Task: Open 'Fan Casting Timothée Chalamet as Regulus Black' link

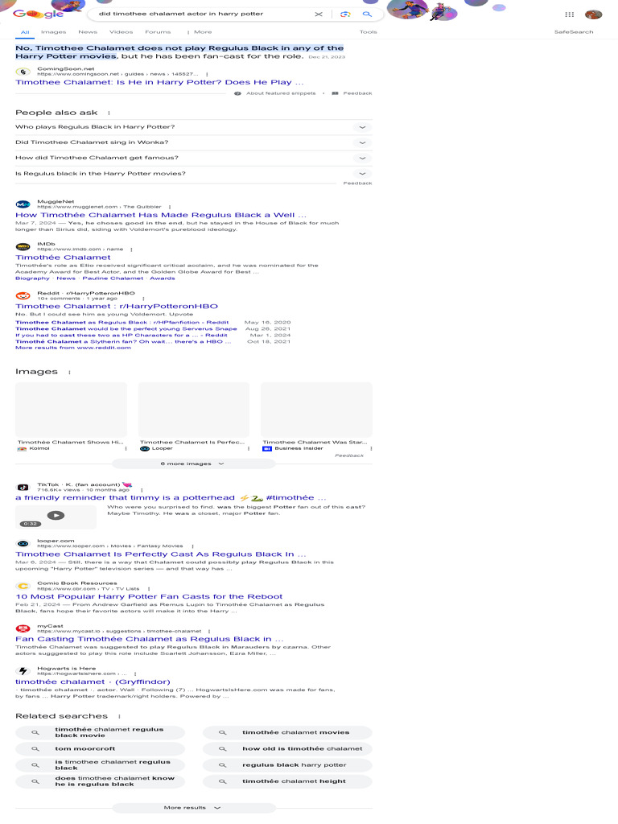Action: click(x=150, y=640)
